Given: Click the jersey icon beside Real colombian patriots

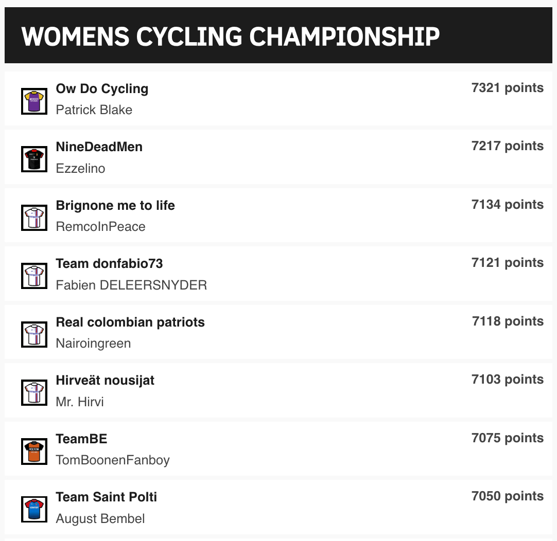Looking at the screenshot, I should click(x=34, y=334).
